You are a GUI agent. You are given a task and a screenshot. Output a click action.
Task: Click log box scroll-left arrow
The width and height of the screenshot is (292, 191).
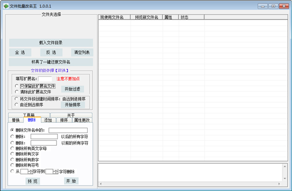[x=101, y=184]
